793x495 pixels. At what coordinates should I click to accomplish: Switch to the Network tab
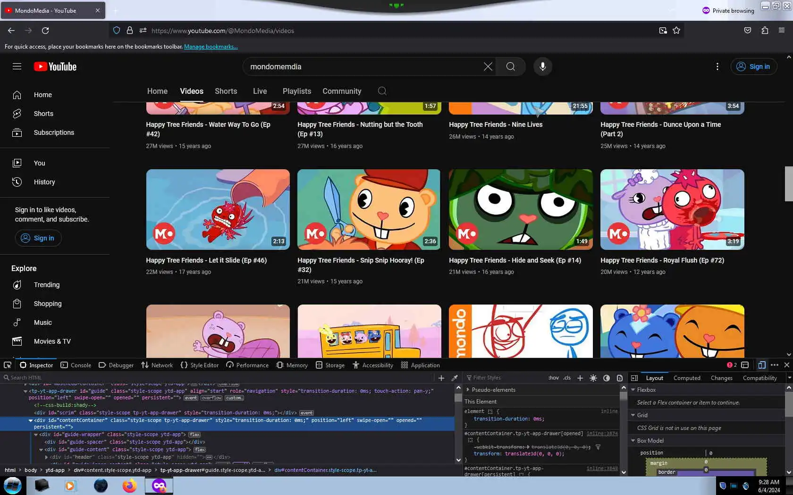point(157,365)
